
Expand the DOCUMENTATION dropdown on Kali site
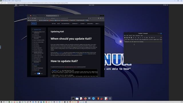(66, 23)
